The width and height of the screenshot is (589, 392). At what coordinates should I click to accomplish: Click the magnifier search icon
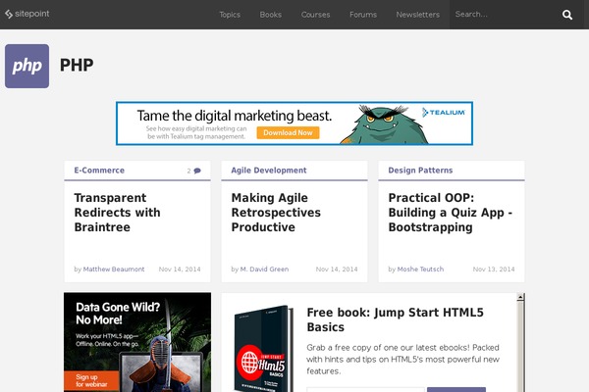point(567,15)
